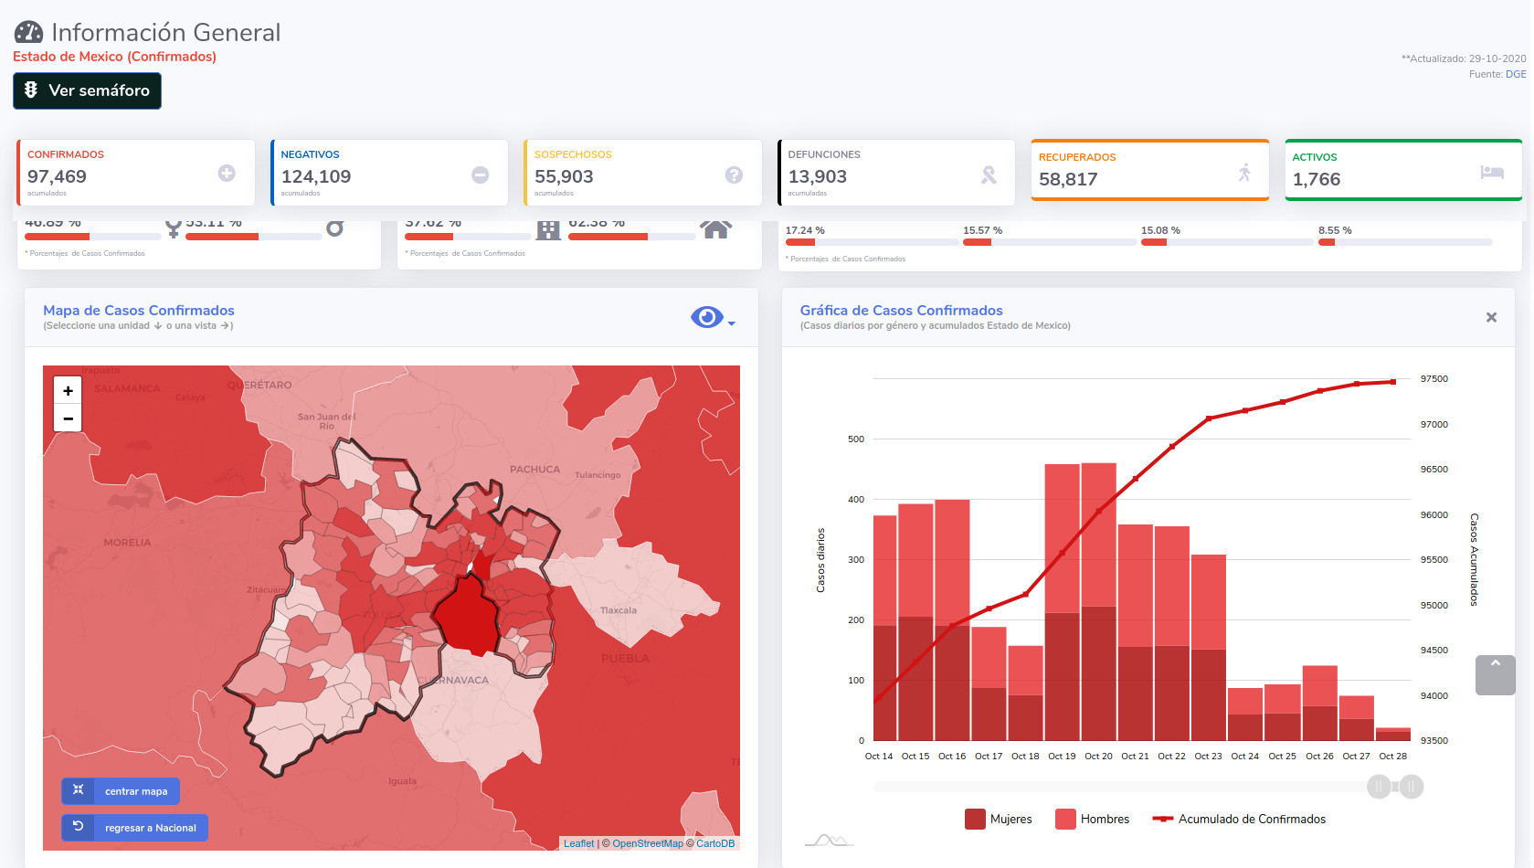
Task: Click the hospital building icon in percentages panel
Action: (548, 230)
